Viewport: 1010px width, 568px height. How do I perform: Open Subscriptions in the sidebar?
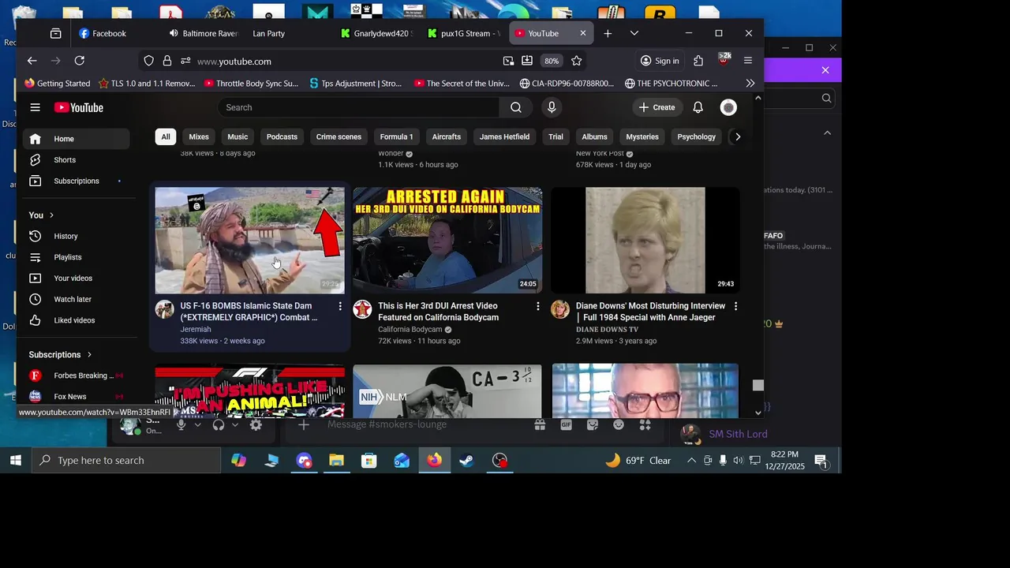pyautogui.click(x=76, y=181)
